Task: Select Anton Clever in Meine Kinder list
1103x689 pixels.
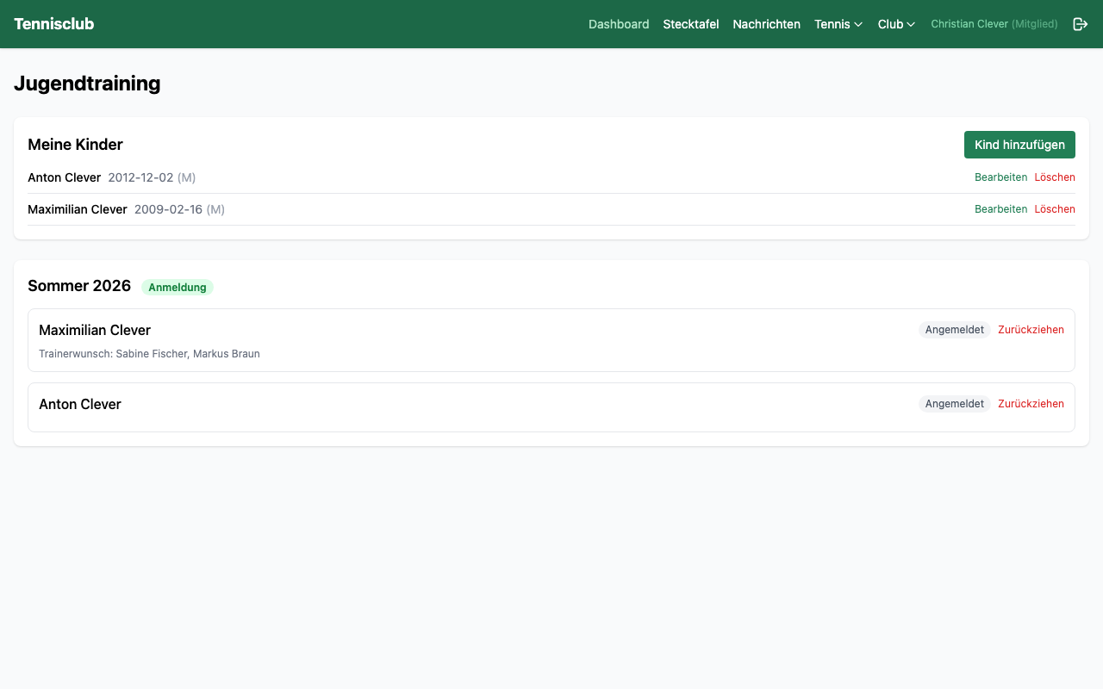Action: click(64, 177)
